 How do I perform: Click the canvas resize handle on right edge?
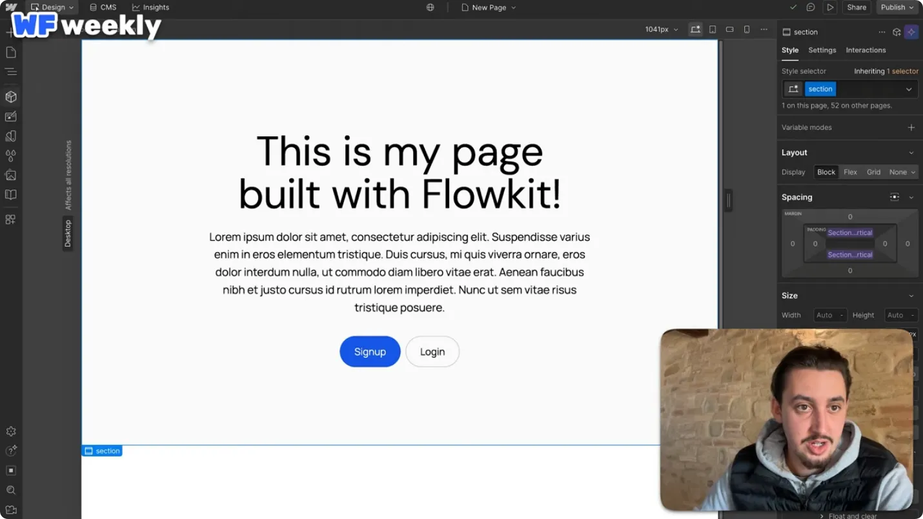coord(729,201)
